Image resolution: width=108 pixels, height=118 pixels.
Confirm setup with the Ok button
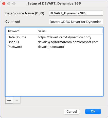point(93,111)
